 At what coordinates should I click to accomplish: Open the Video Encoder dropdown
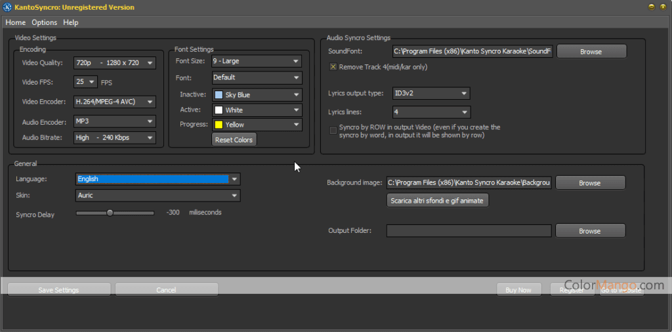coord(114,102)
